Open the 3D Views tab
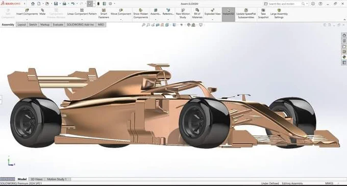 point(37,179)
